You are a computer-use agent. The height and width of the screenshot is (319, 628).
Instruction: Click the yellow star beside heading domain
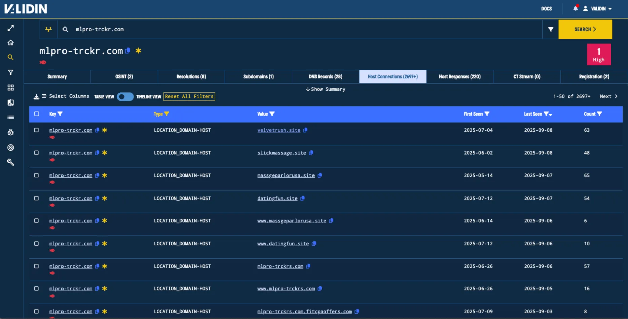pos(138,51)
